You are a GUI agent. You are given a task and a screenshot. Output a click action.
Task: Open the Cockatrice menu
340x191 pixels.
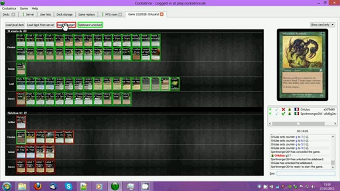coord(9,8)
